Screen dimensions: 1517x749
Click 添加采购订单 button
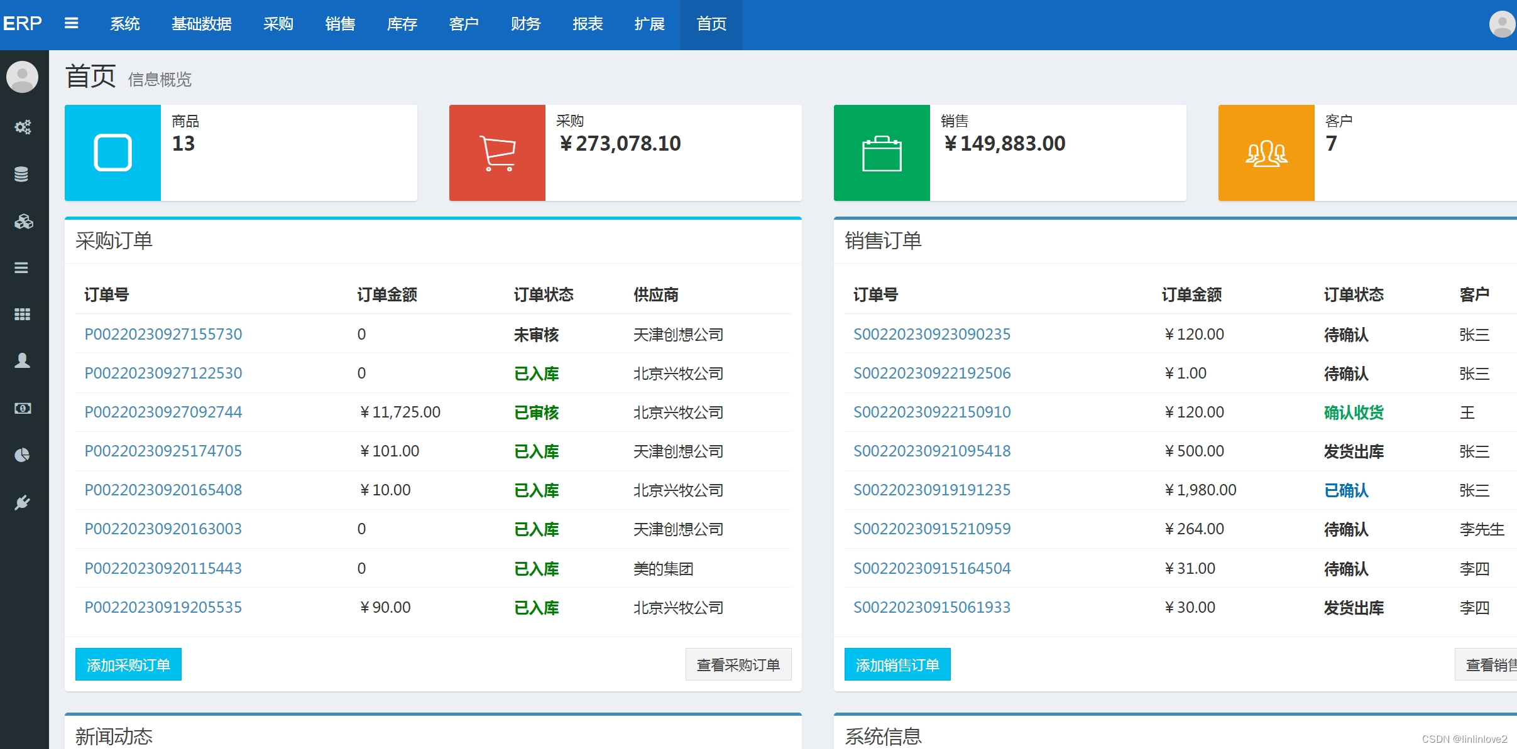[128, 664]
